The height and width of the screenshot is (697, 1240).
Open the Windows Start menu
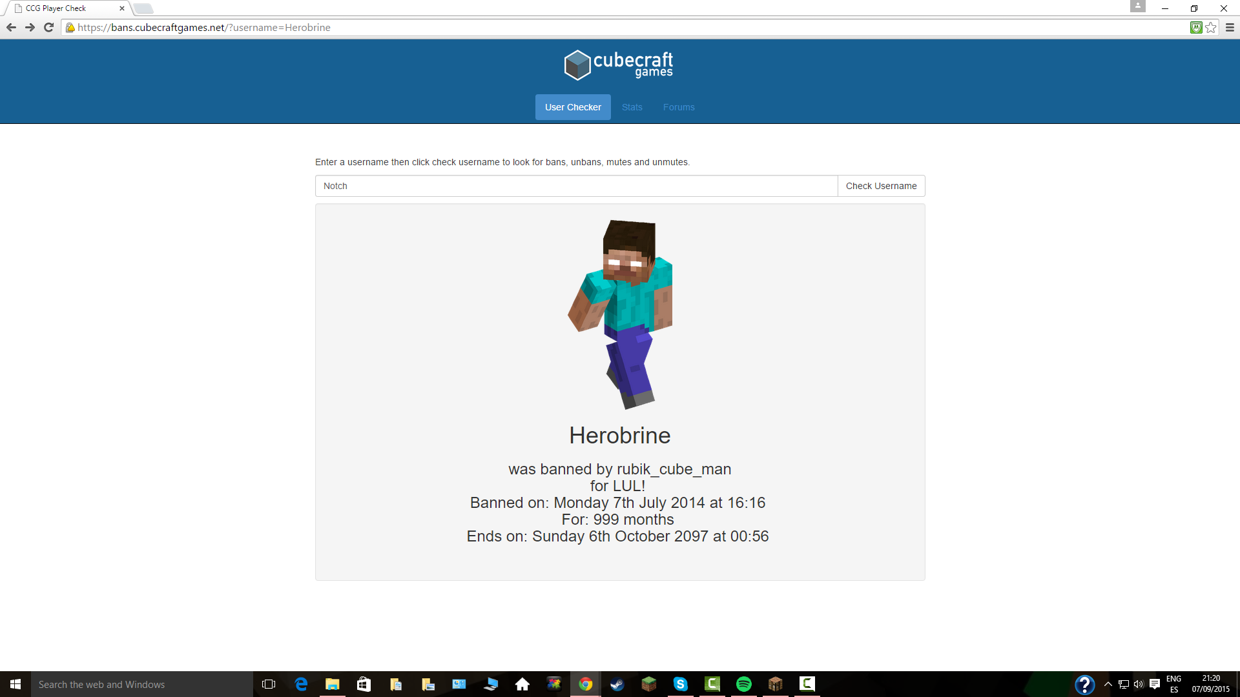pyautogui.click(x=15, y=684)
